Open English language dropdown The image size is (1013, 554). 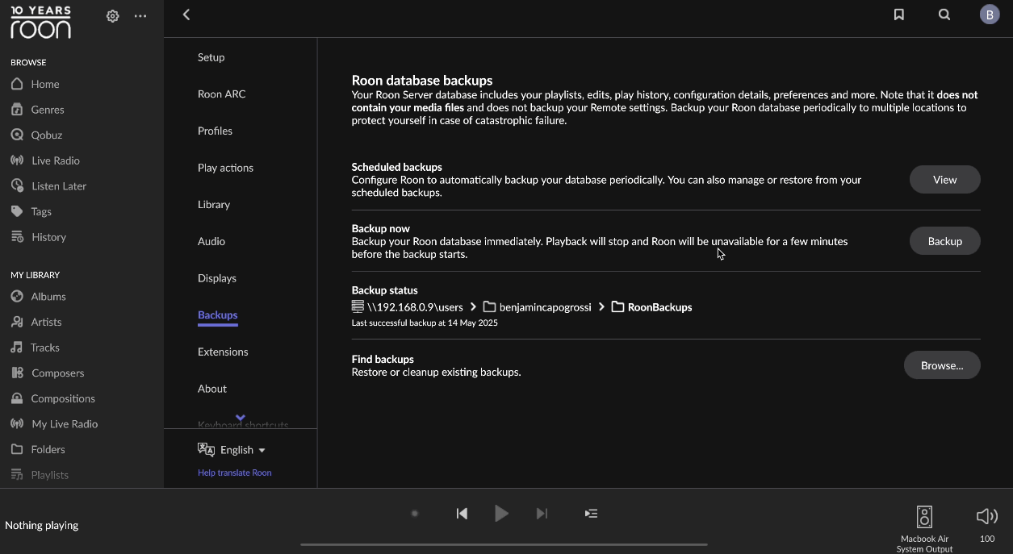[x=242, y=450]
